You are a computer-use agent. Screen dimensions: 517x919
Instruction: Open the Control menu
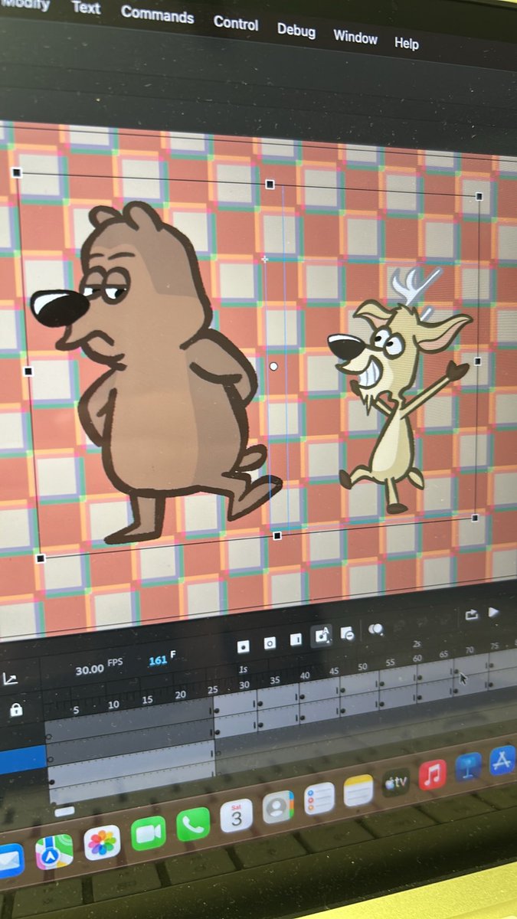coord(236,23)
